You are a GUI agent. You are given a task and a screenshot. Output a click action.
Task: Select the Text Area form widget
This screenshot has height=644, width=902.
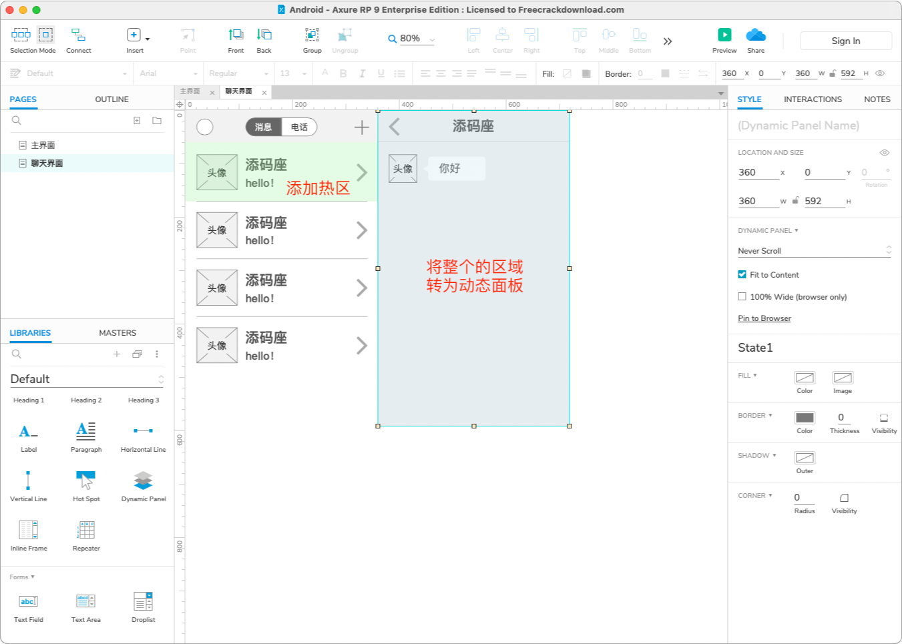[x=86, y=607]
